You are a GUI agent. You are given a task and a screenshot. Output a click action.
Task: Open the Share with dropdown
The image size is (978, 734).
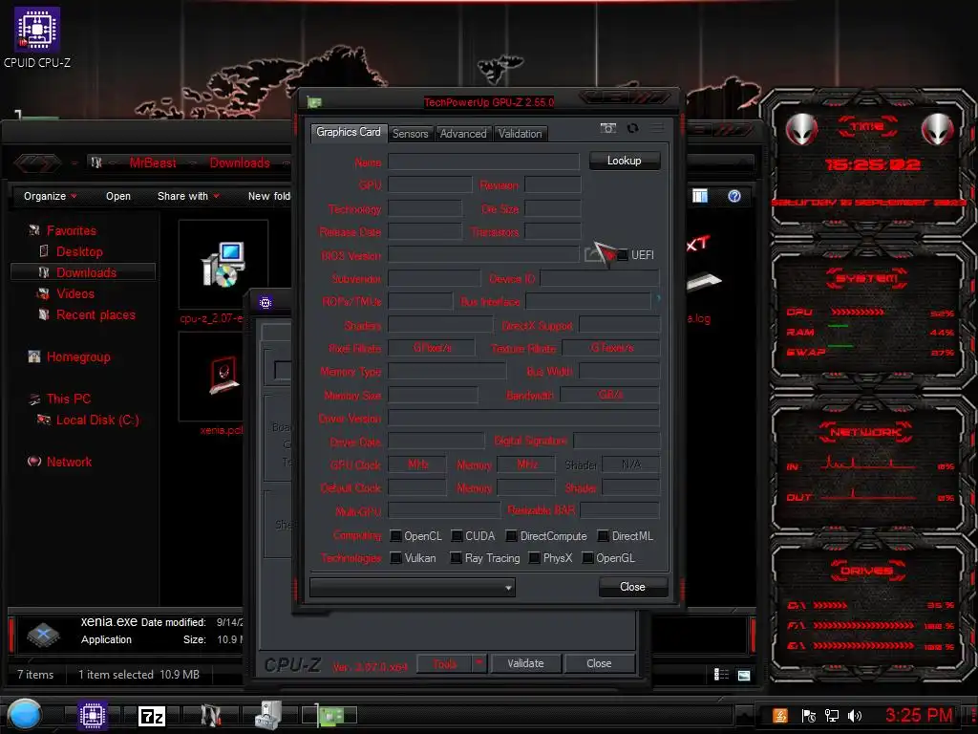[x=188, y=196]
